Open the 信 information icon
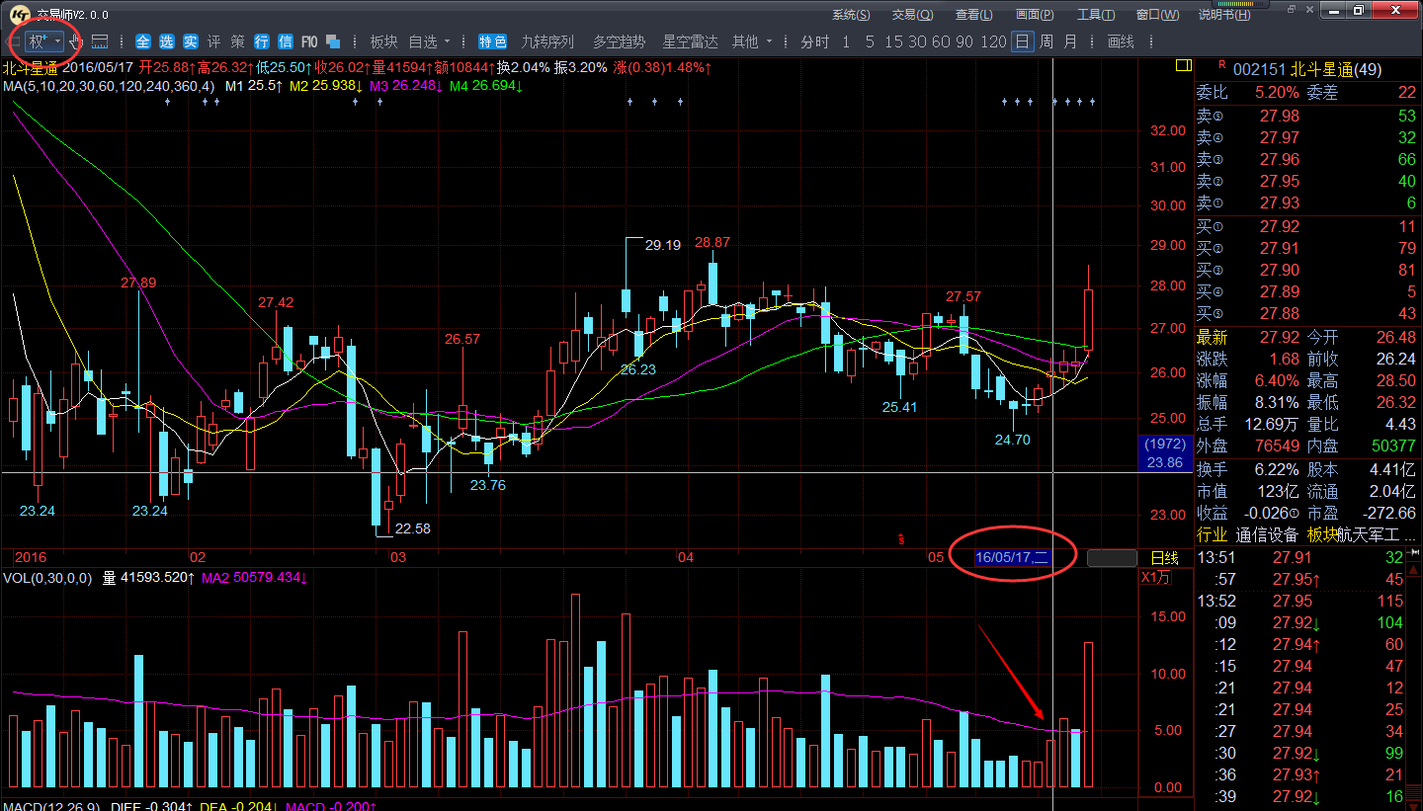The height and width of the screenshot is (811, 1423). click(285, 41)
